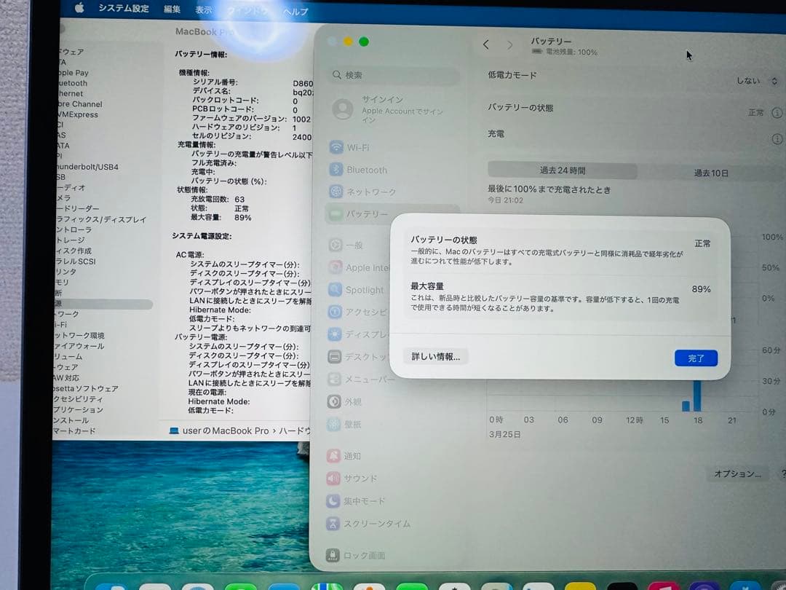This screenshot has height=590, width=786.
Task: Open the システム設定 menu
Action: [x=123, y=9]
